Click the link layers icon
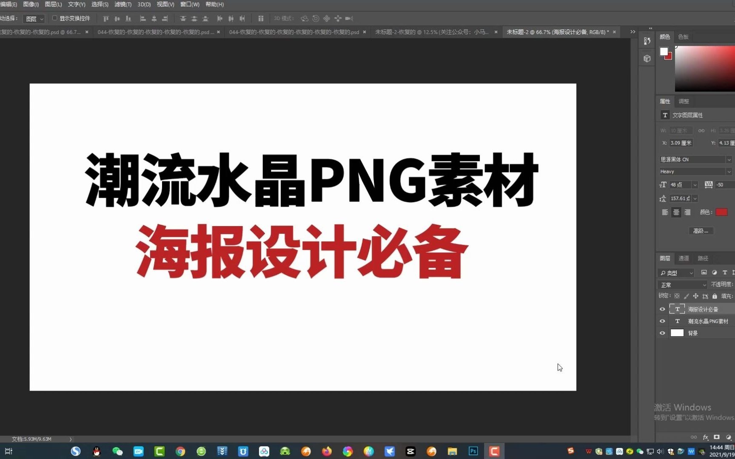This screenshot has width=735, height=459. (694, 437)
